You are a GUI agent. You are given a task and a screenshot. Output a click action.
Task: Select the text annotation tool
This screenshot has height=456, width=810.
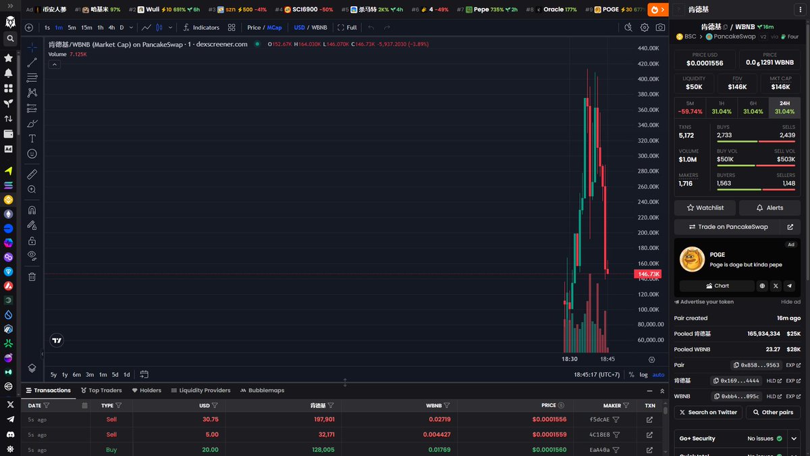coord(32,138)
